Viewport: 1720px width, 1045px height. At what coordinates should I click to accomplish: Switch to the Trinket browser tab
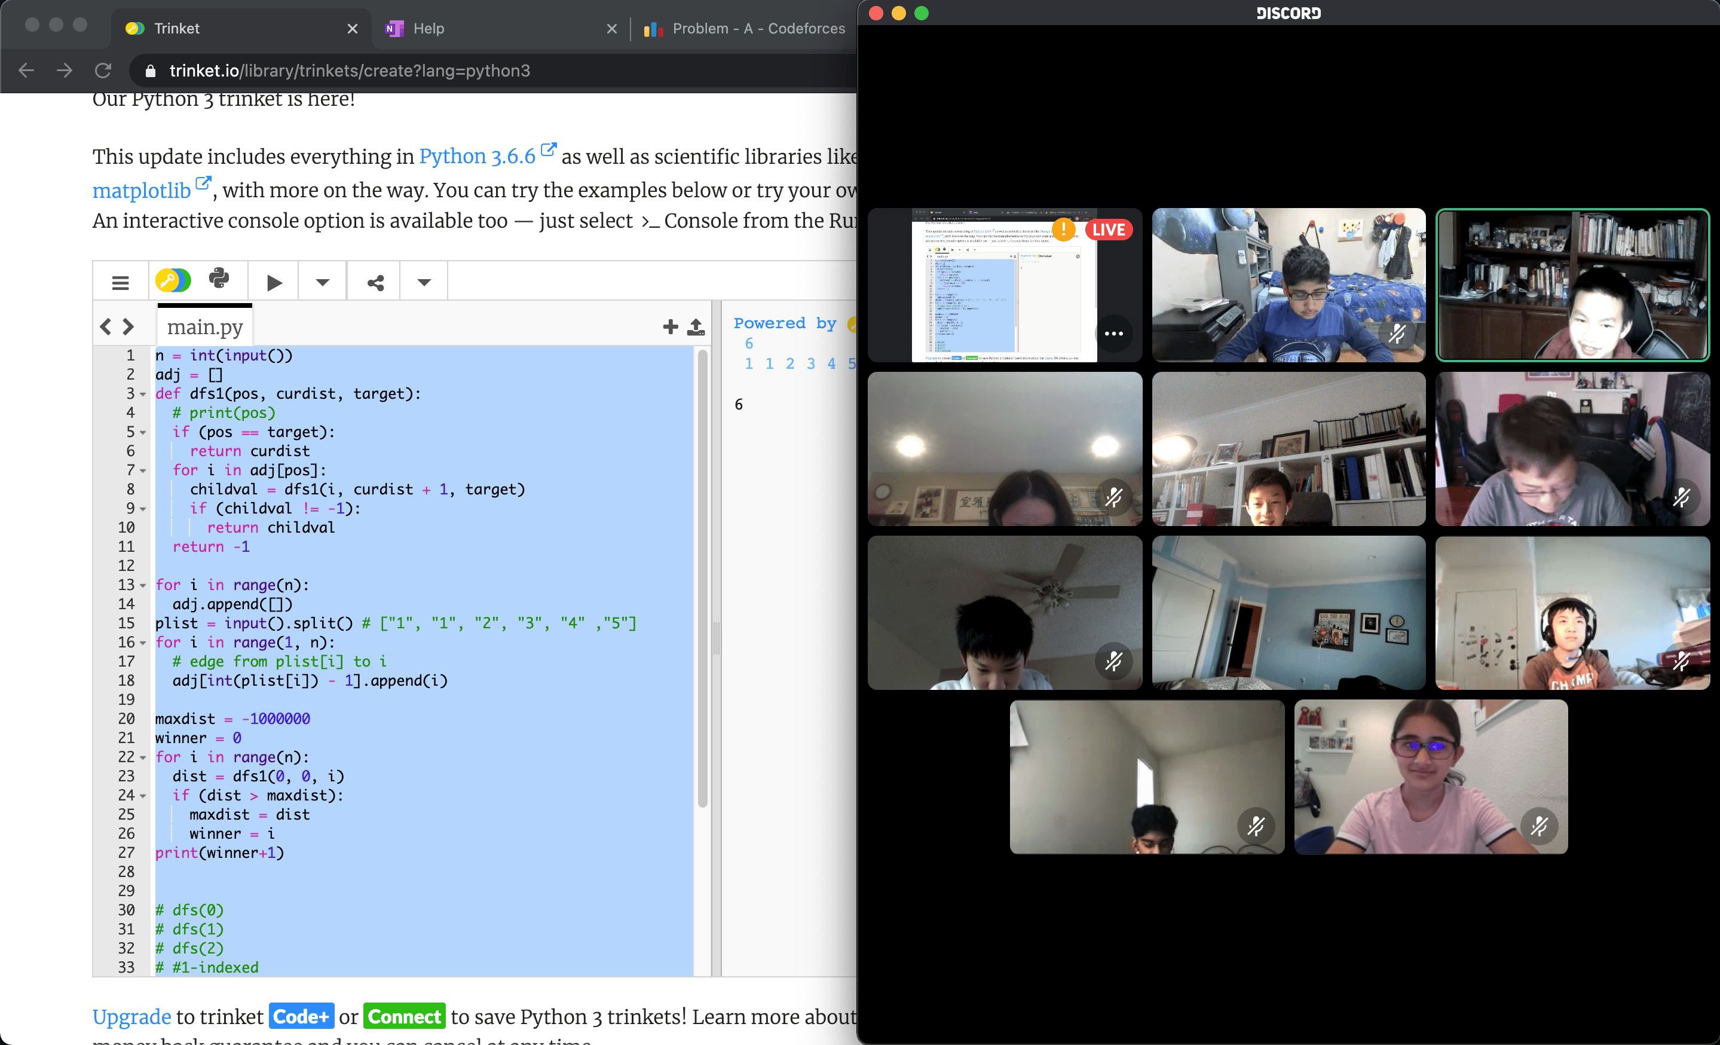pos(241,29)
